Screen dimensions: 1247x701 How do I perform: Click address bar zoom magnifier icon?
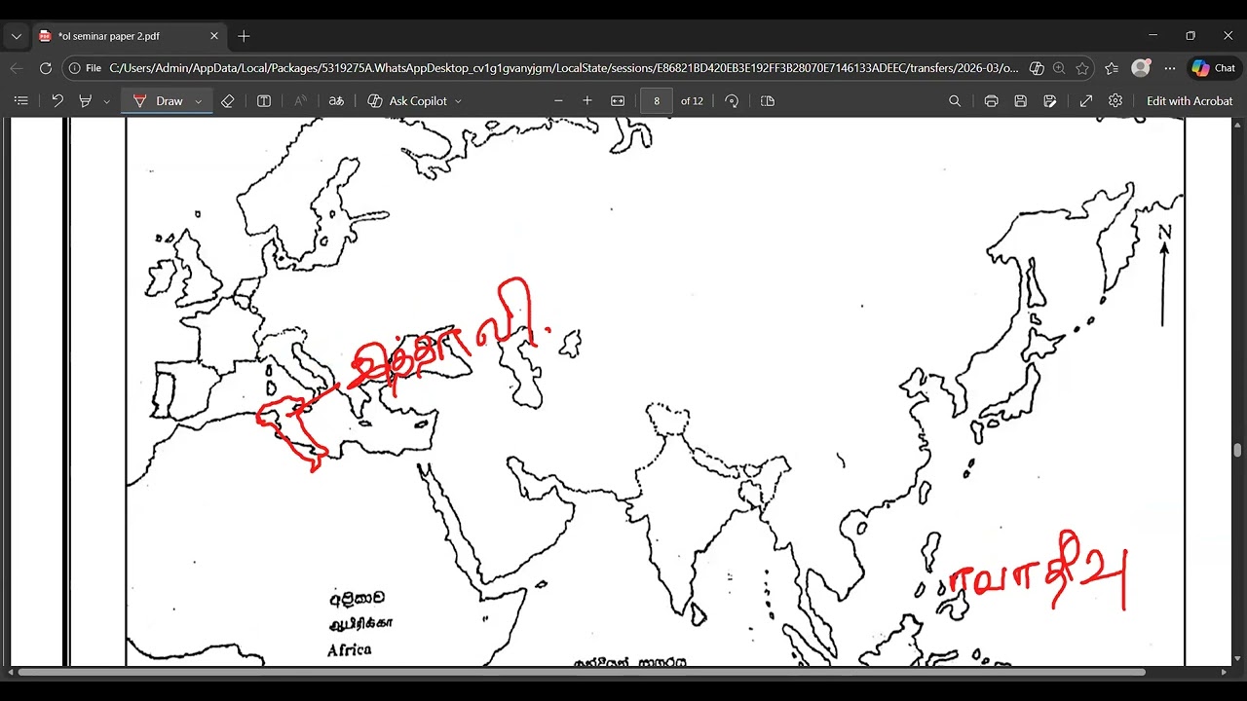[1059, 68]
